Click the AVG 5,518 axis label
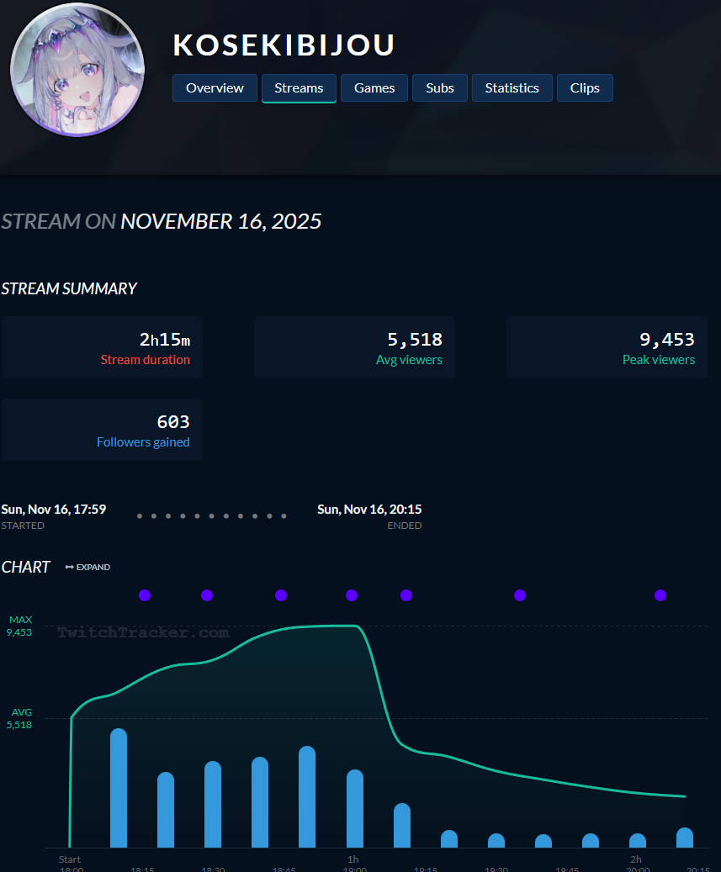 click(19, 718)
